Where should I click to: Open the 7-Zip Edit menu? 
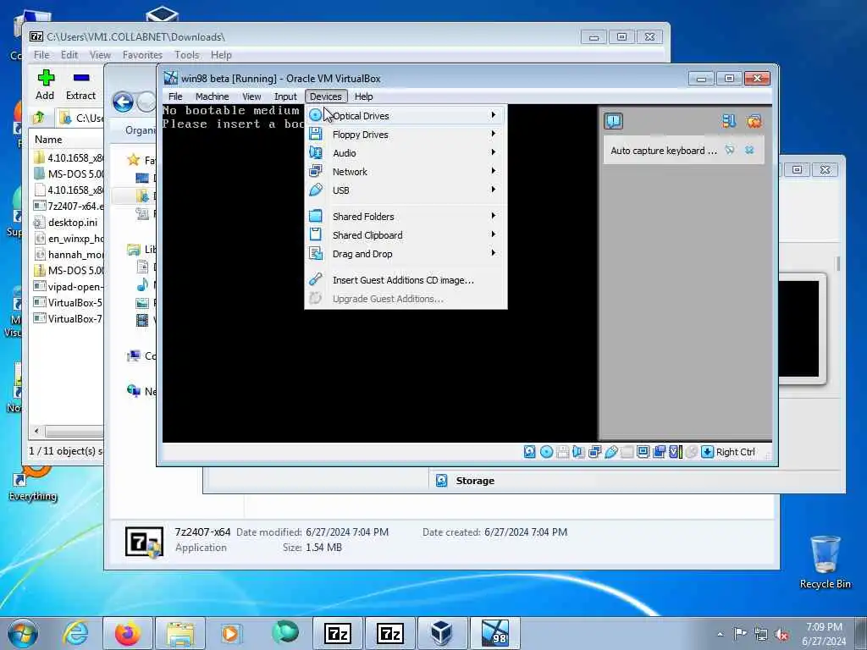pyautogui.click(x=69, y=55)
